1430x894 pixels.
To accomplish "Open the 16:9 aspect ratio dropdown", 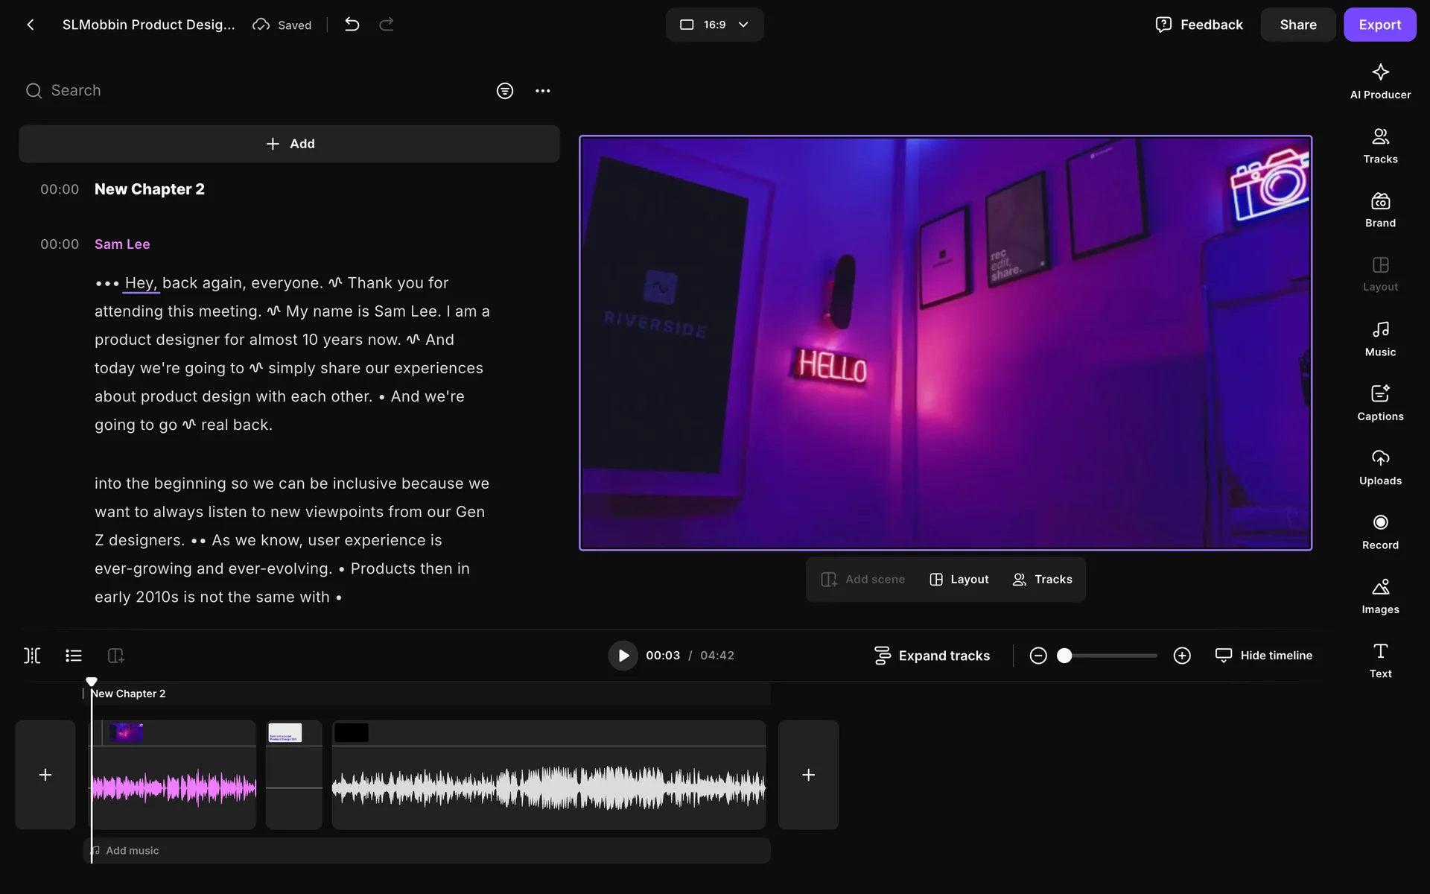I will point(714,25).
